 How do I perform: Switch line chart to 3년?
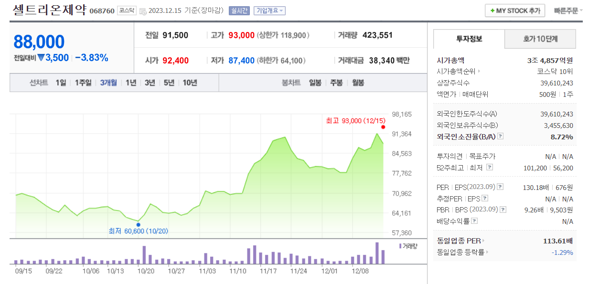150,83
